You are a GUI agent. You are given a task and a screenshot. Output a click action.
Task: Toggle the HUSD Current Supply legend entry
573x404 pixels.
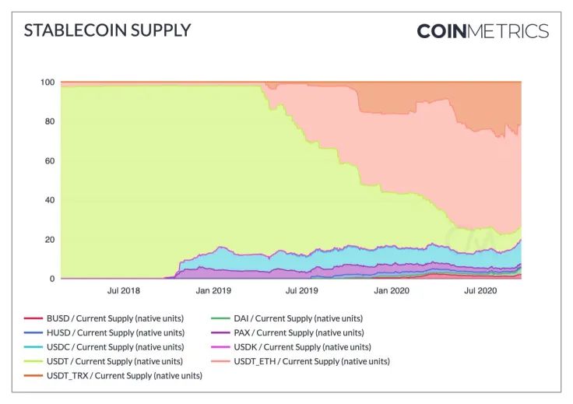pos(104,332)
